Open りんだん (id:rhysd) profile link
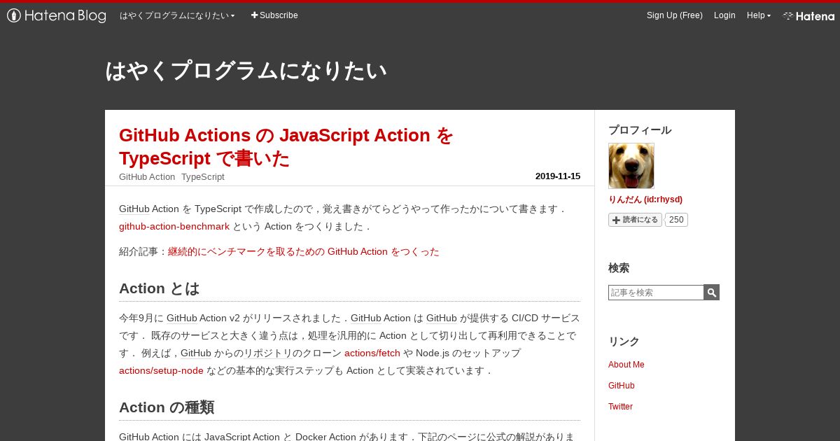Viewport: 840px width, 441px height. (645, 199)
